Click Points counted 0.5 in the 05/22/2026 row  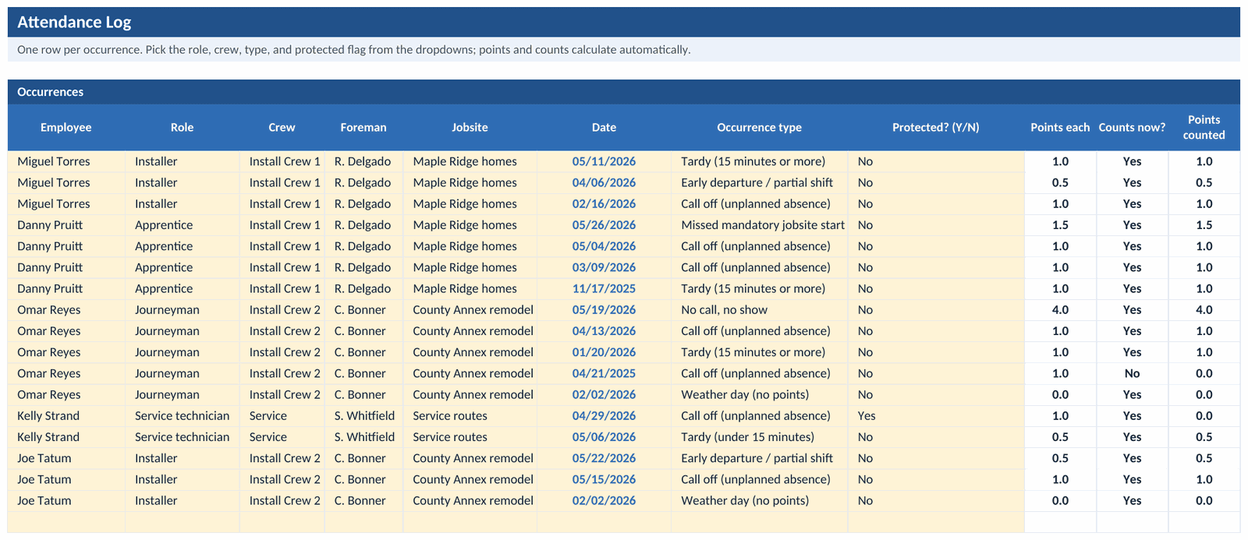[x=1204, y=458]
